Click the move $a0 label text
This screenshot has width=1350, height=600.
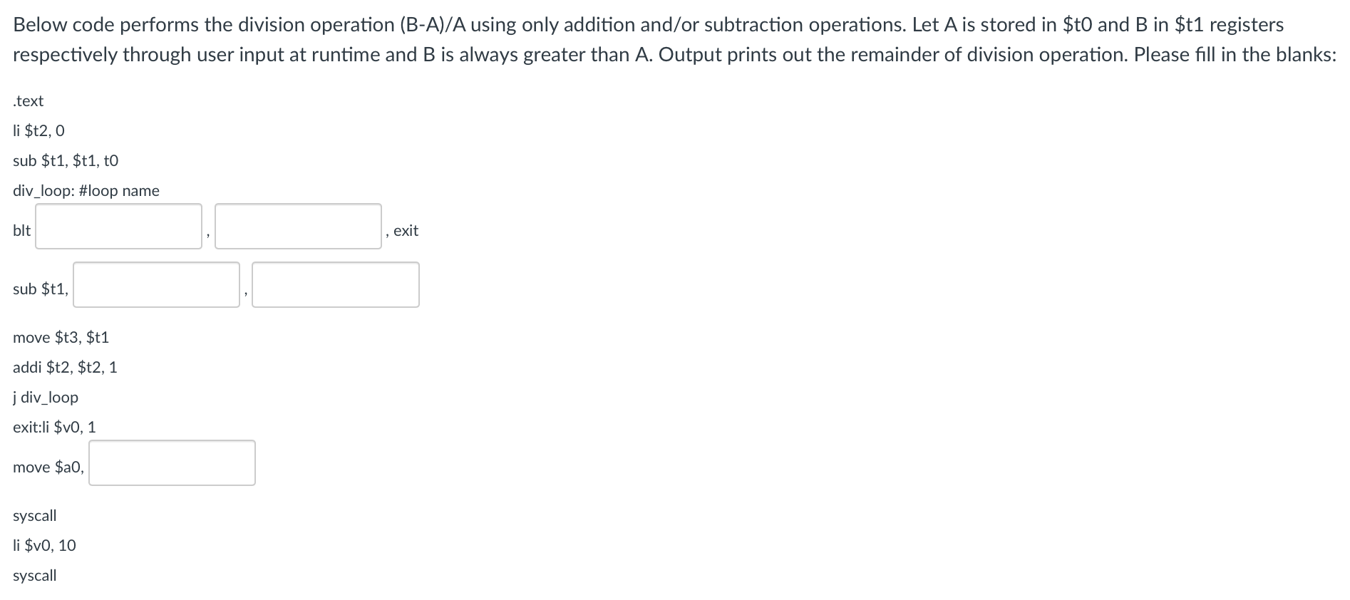(x=48, y=467)
